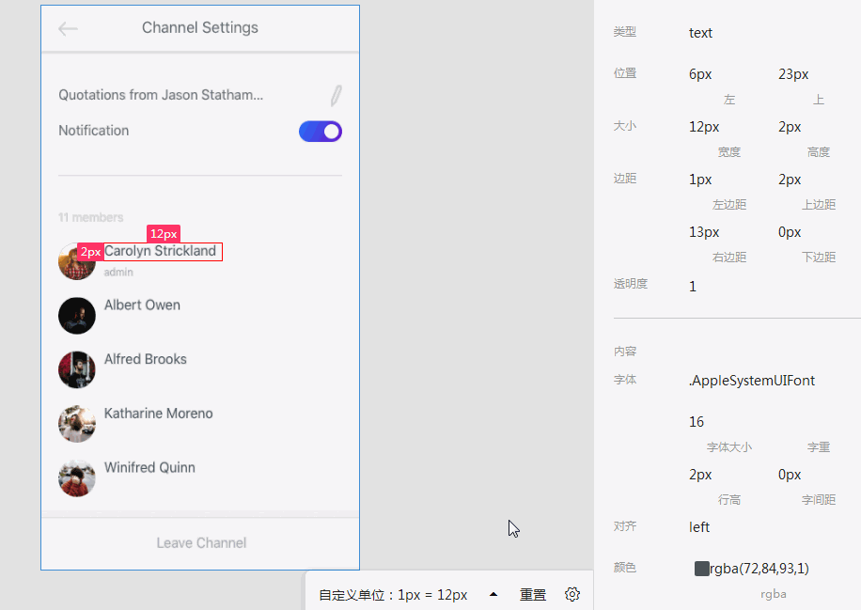Select the Albert Owen name text

(142, 305)
